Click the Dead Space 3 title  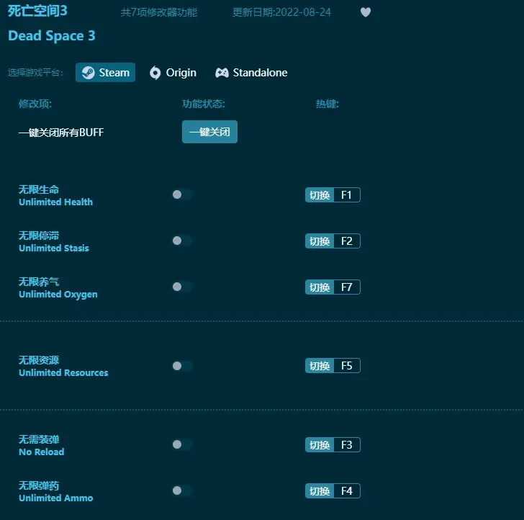[x=52, y=36]
